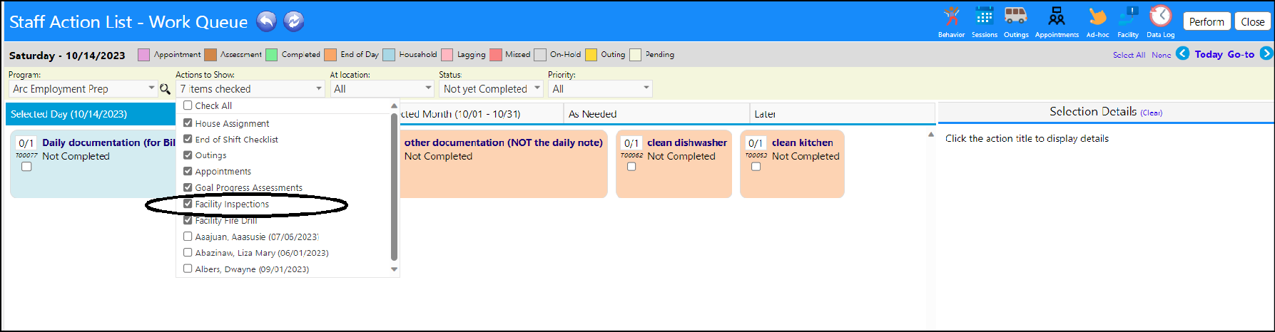
Task: Uncheck Outings option in list
Action: click(188, 155)
